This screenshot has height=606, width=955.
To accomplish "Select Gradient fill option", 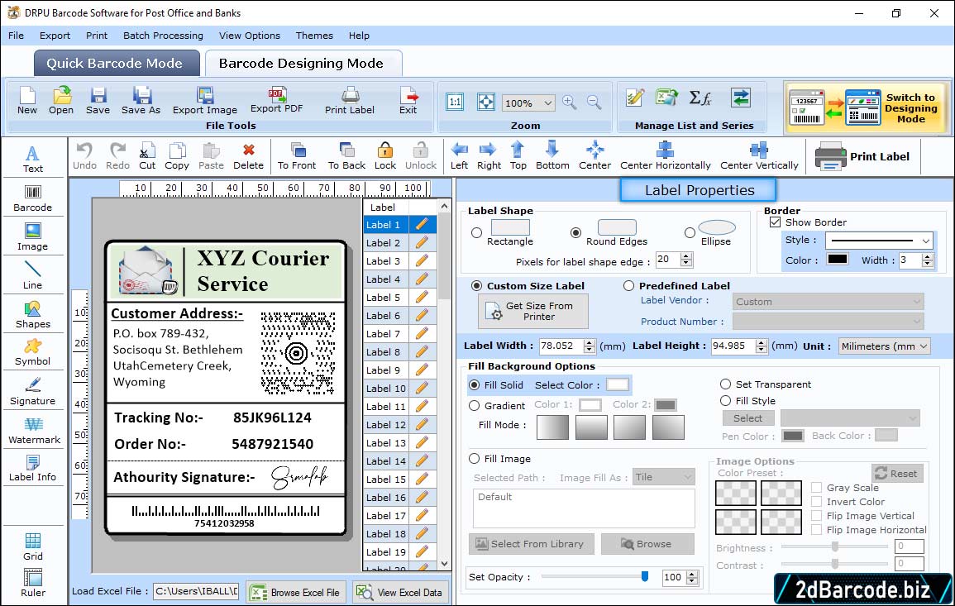I will (475, 406).
